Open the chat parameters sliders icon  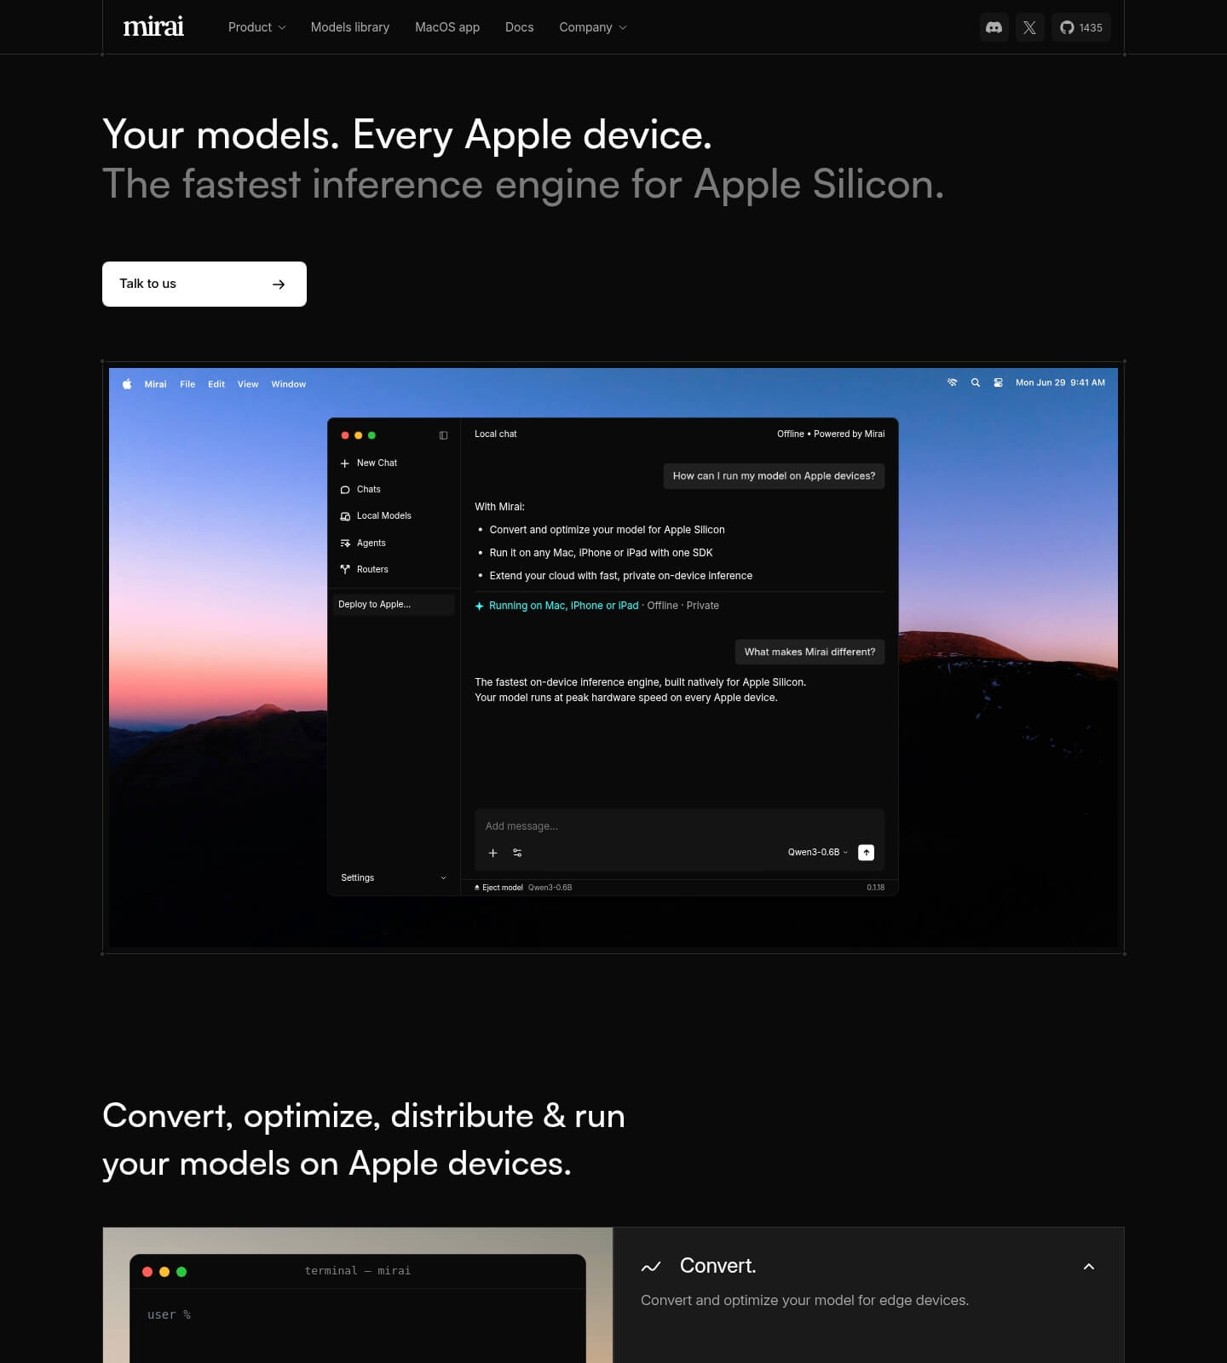(x=517, y=853)
